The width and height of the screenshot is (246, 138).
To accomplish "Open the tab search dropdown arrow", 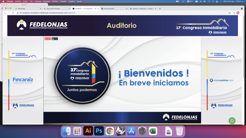I will coord(242,9).
